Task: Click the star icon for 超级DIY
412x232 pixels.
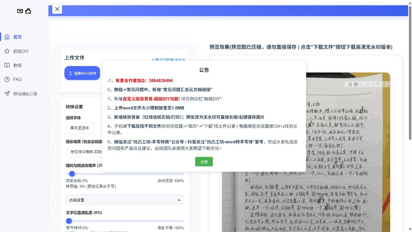Action: tap(7, 51)
